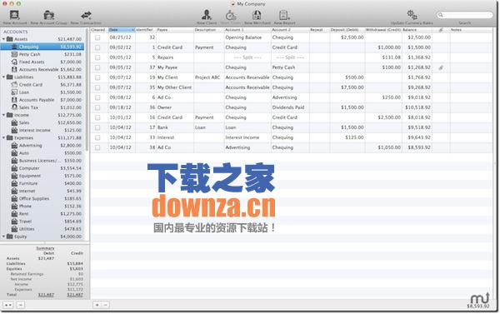Click the $7,500.00 deposit cell
This screenshot has height=314, width=500.
[347, 87]
